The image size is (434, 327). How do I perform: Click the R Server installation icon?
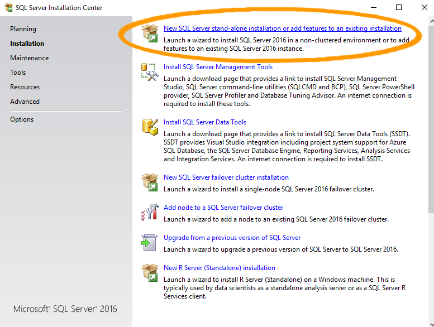tap(150, 272)
